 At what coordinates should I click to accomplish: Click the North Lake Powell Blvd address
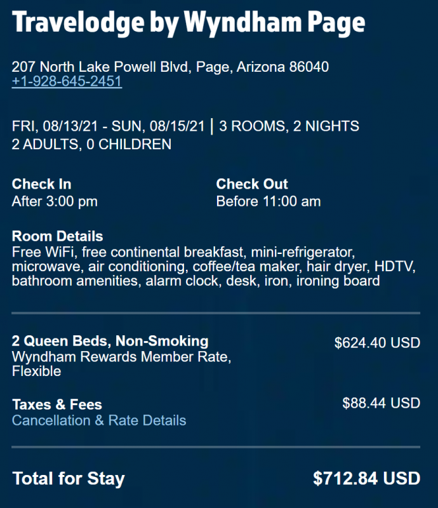click(170, 67)
